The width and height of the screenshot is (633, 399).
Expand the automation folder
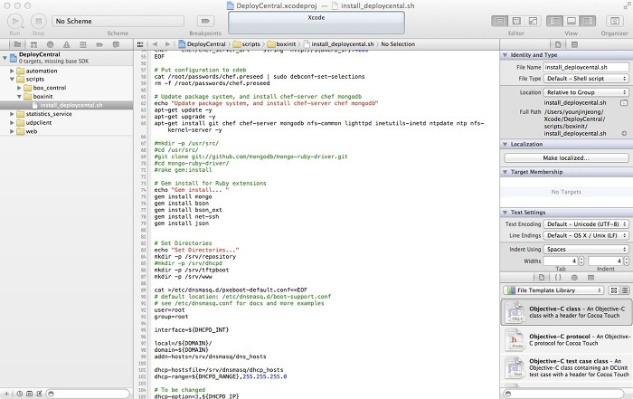click(x=12, y=71)
